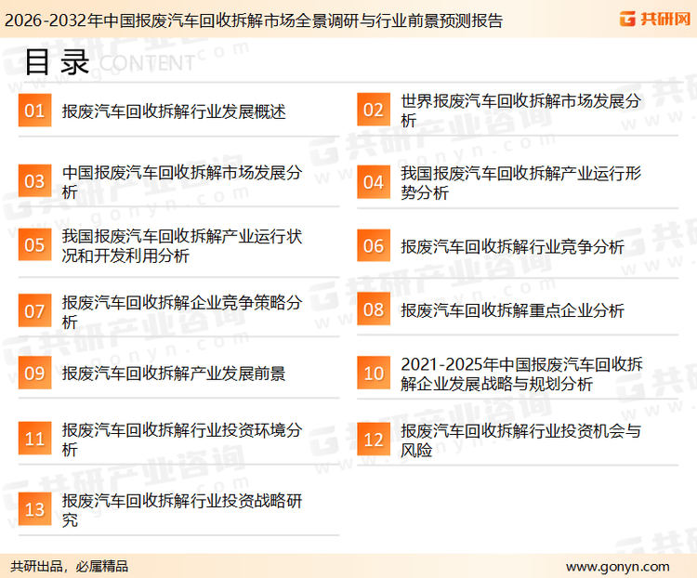Click the orange 01 chapter number badge

34,112
